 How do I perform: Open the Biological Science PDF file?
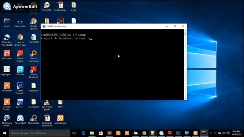tap(47, 121)
